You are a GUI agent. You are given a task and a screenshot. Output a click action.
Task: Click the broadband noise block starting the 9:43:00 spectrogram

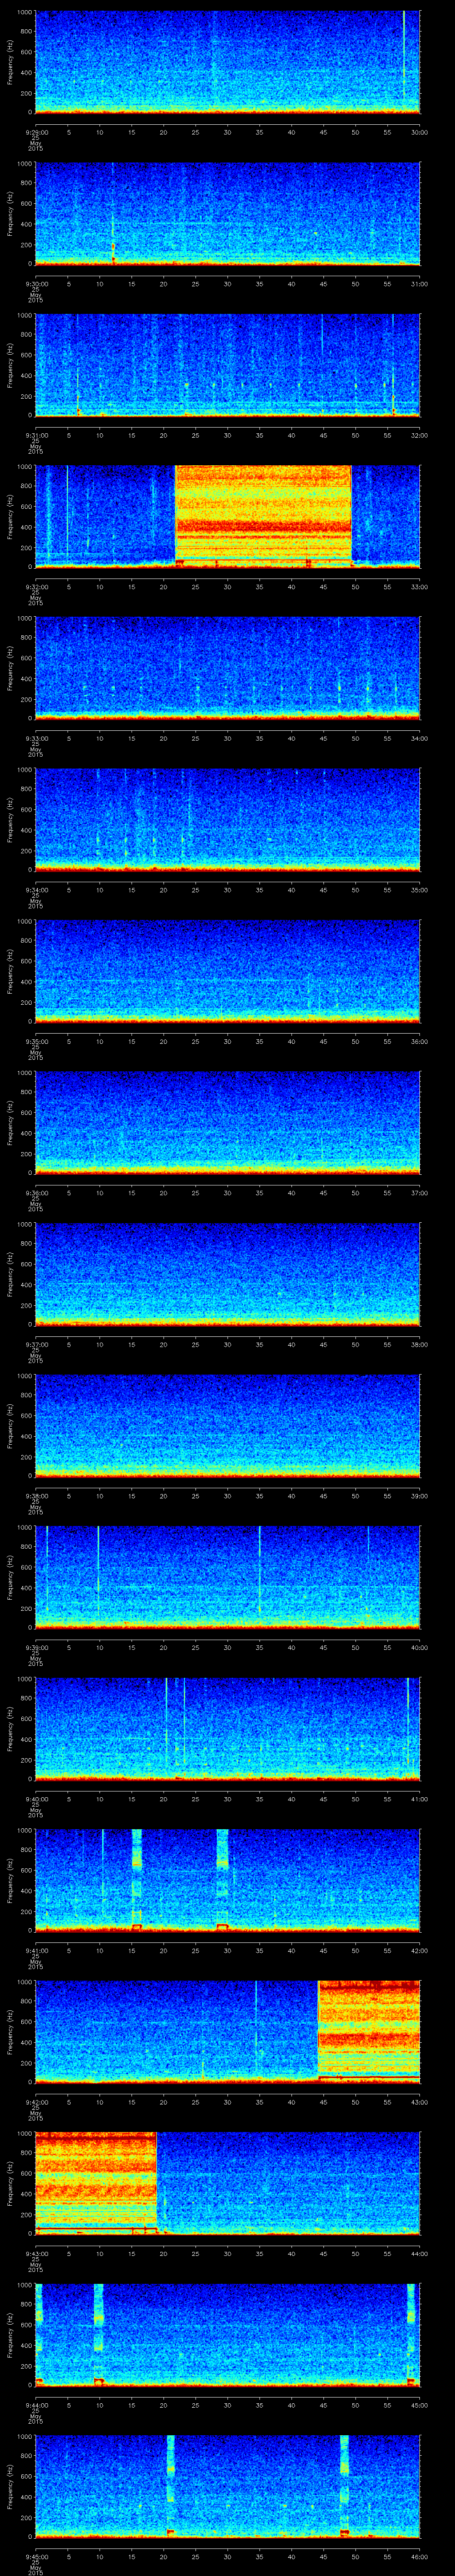click(x=96, y=2182)
